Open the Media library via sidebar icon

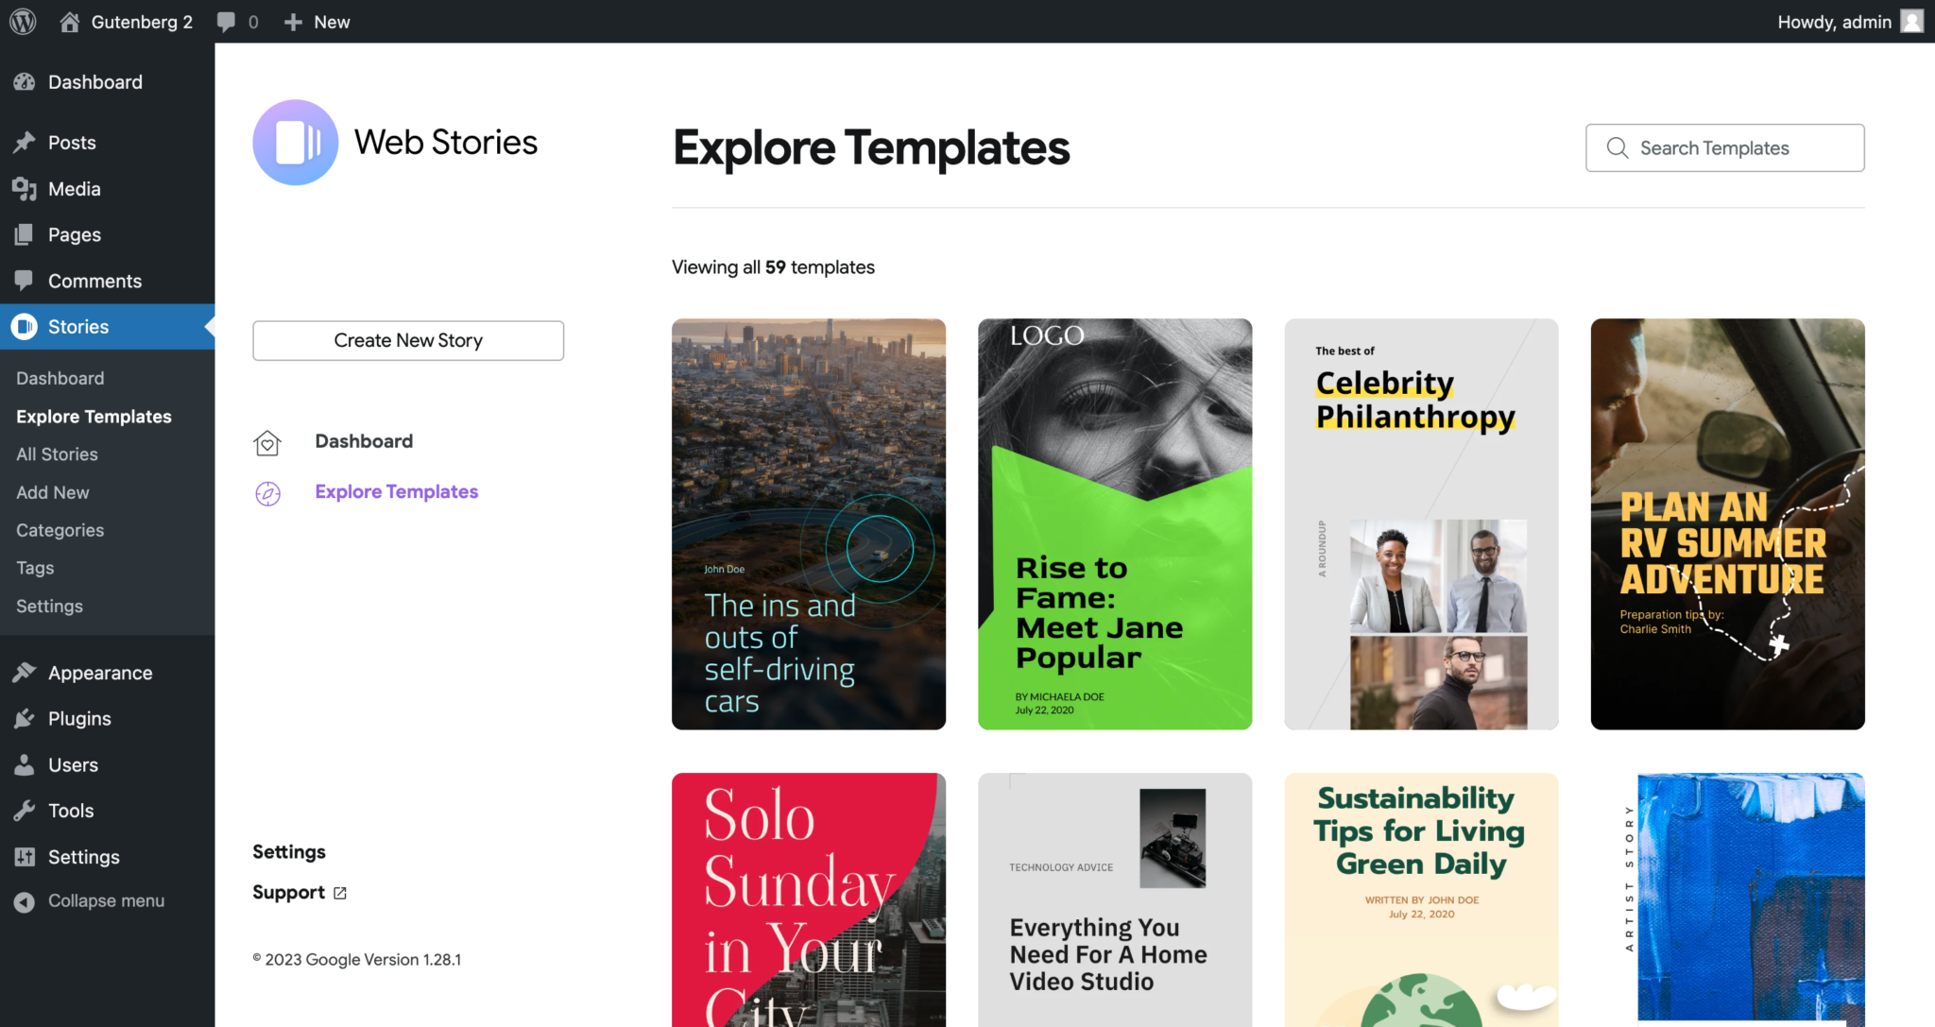point(24,188)
